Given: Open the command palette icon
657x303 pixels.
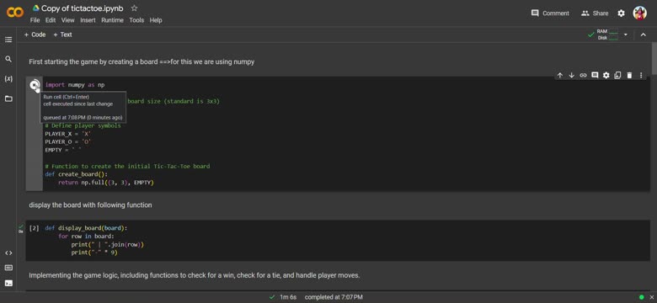Looking at the screenshot, I should click(x=8, y=268).
